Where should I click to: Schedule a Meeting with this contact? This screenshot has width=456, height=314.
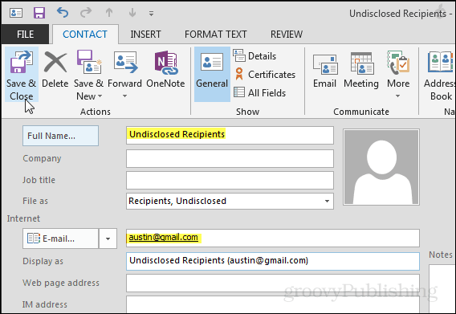(361, 71)
